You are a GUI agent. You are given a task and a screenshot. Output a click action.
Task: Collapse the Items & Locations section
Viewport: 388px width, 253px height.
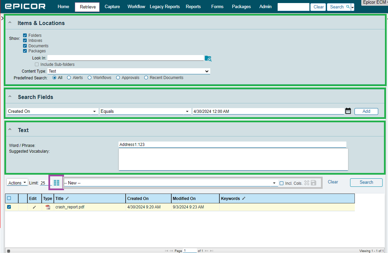point(10,23)
